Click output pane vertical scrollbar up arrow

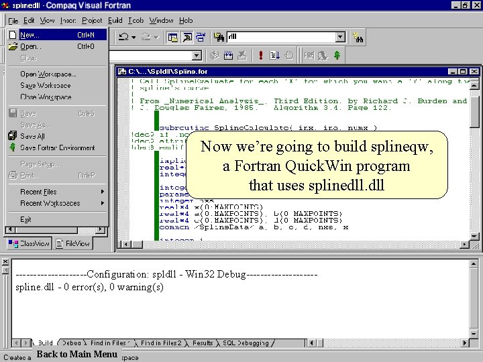tap(474, 263)
